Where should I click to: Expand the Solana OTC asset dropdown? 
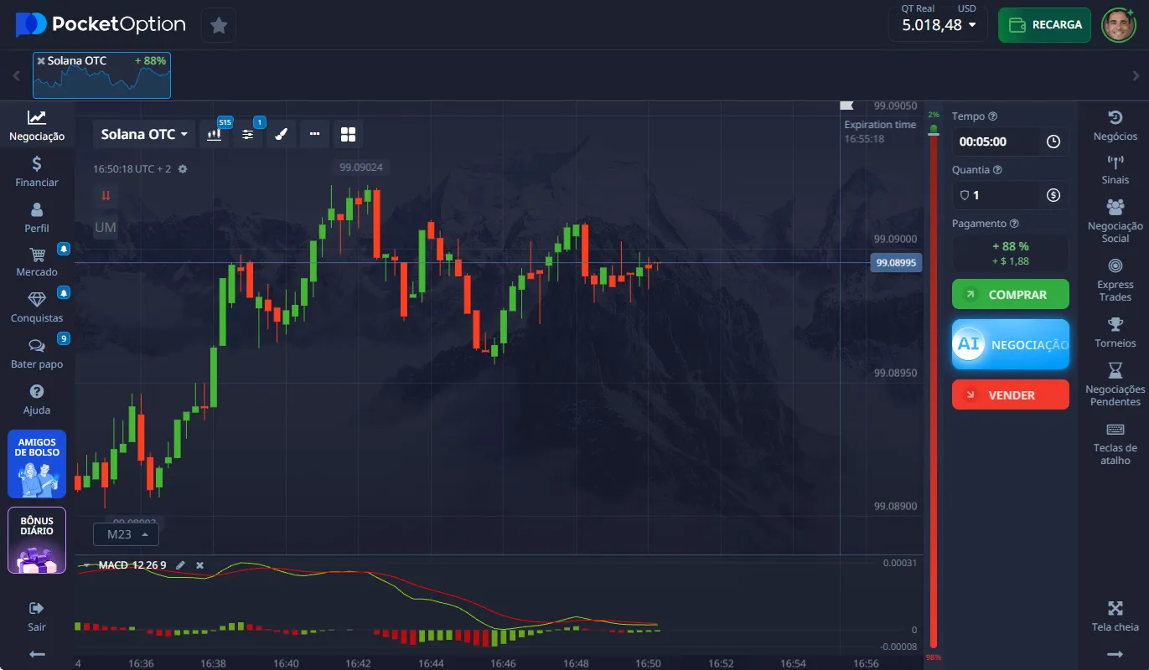point(144,134)
